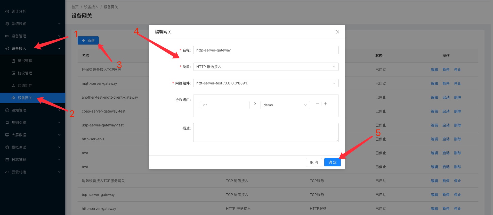Click into the 名称 name input field
The image size is (493, 215).
click(x=266, y=50)
